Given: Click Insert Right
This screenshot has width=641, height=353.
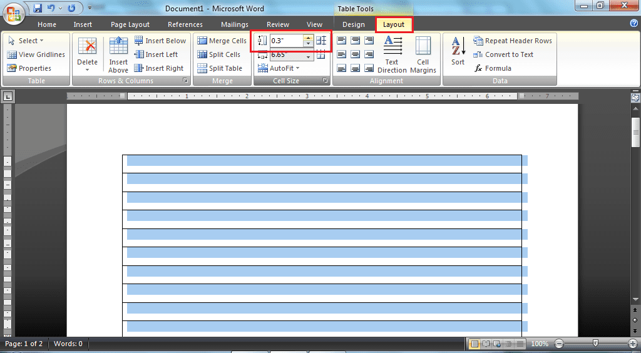Looking at the screenshot, I should pyautogui.click(x=159, y=68).
